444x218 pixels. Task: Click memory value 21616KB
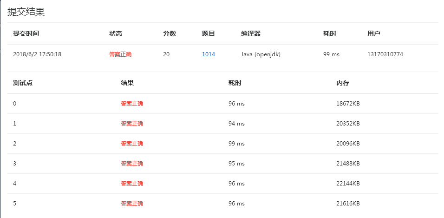pyautogui.click(x=348, y=204)
